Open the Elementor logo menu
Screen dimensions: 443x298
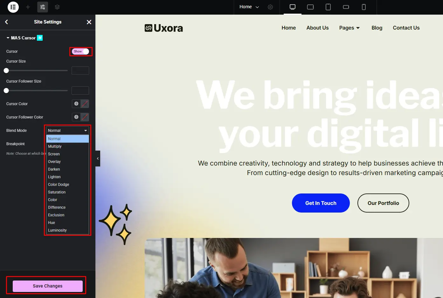13,7
